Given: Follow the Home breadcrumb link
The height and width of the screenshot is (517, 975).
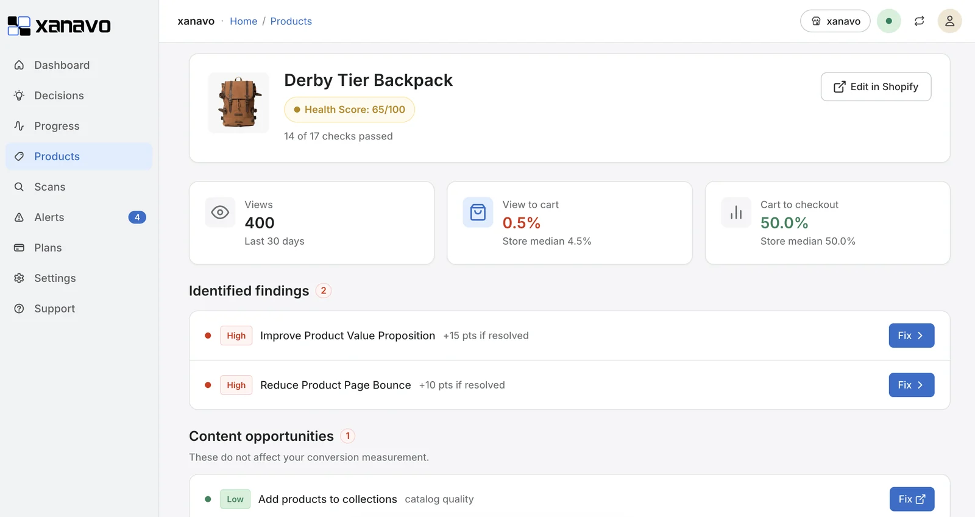Looking at the screenshot, I should tap(243, 21).
